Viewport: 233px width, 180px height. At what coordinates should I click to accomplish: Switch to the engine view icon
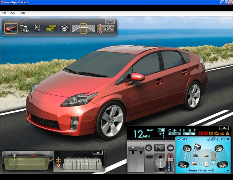[x=24, y=28]
